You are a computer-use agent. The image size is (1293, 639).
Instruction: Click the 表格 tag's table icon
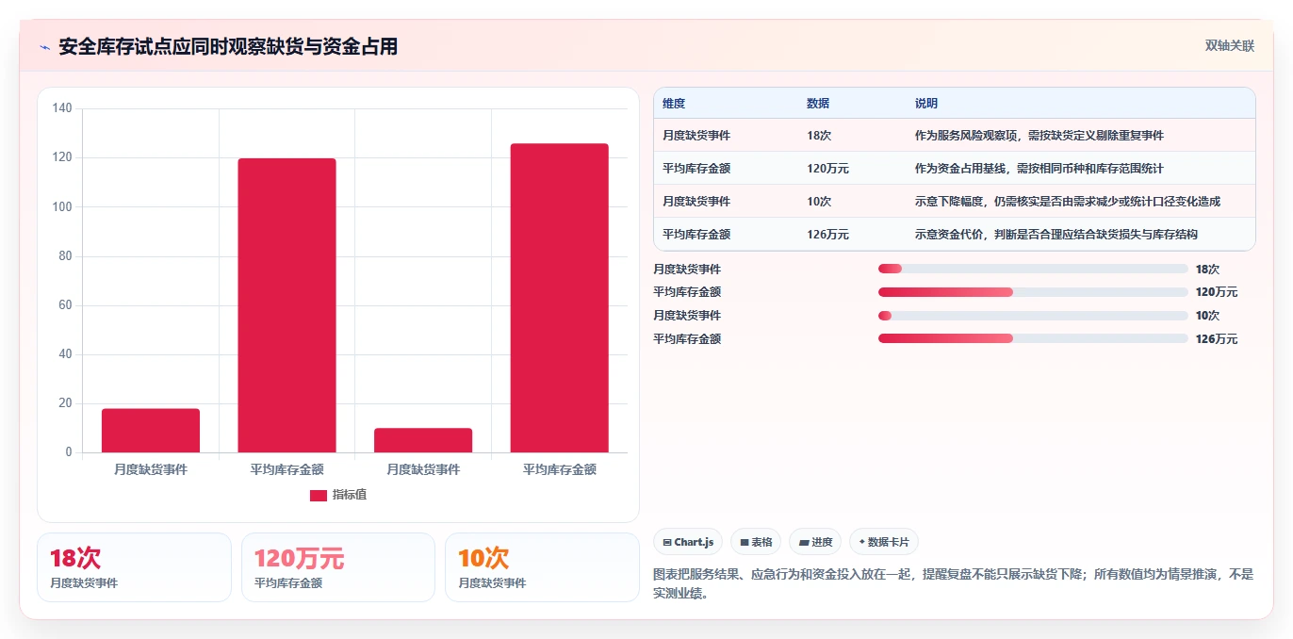click(x=745, y=542)
